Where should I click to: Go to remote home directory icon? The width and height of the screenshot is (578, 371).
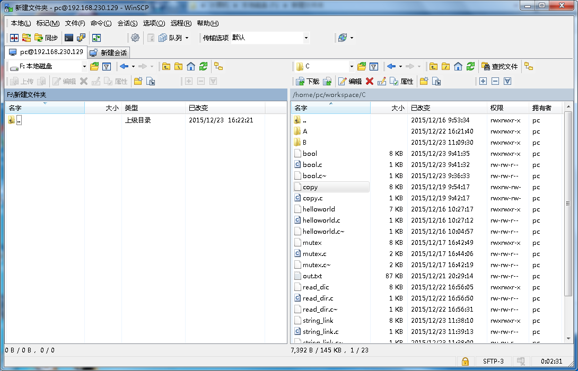pos(458,66)
